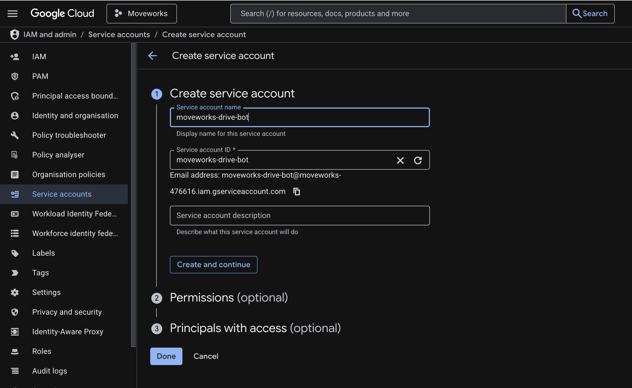This screenshot has height=388, width=632.
Task: Open the hamburger navigation menu
Action: (13, 13)
